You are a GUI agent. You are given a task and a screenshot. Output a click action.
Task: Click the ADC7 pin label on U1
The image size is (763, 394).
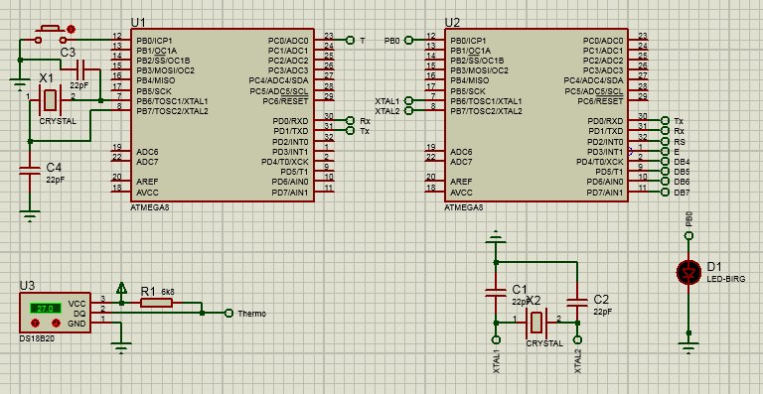[147, 162]
